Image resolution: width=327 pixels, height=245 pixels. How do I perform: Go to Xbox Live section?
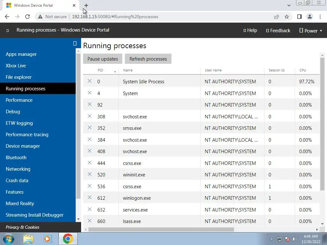16,66
